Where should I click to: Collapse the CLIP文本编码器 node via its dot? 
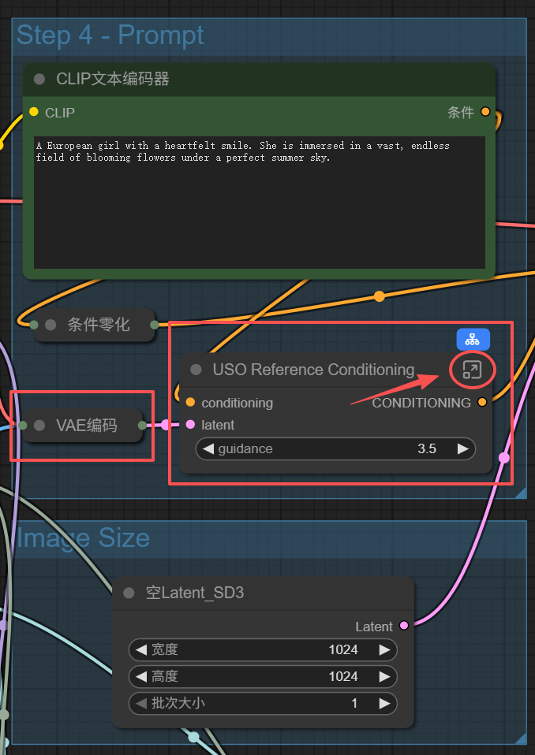(x=39, y=79)
